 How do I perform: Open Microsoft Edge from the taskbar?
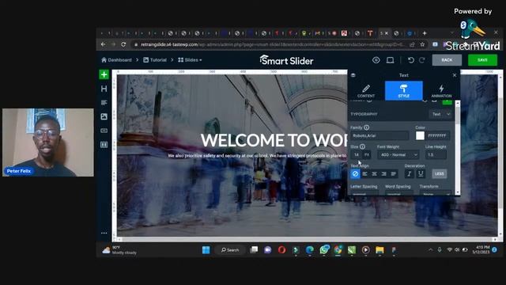point(310,250)
